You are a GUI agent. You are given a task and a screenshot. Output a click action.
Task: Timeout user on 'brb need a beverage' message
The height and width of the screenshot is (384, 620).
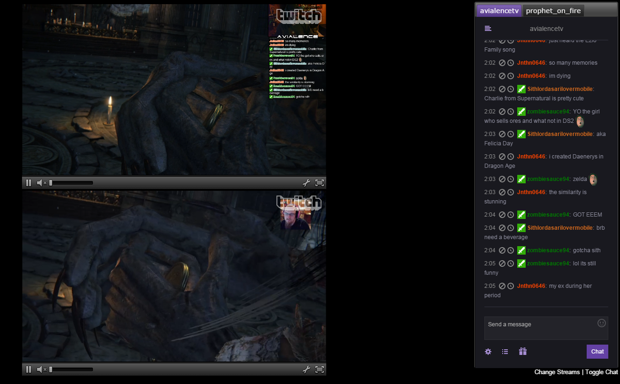(510, 228)
